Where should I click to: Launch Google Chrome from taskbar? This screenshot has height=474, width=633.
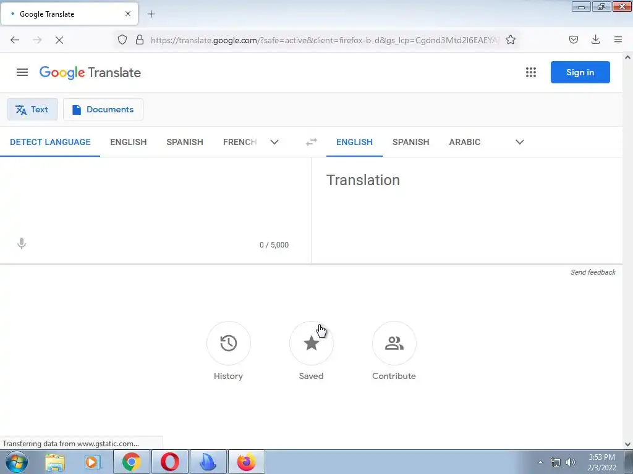(132, 462)
